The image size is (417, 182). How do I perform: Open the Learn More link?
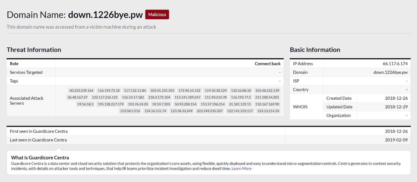click(241, 168)
